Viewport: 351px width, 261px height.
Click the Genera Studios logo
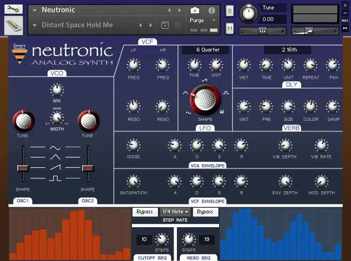tap(20, 54)
